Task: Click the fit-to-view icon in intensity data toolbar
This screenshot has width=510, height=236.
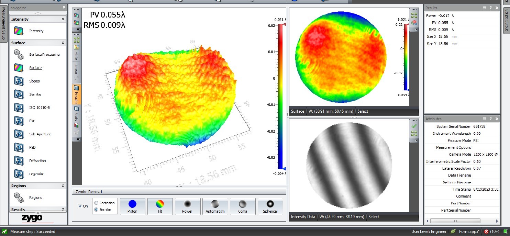Action: pyautogui.click(x=414, y=133)
